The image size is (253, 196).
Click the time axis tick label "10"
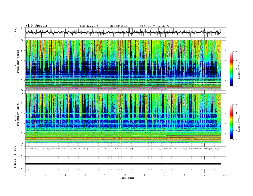(225, 175)
